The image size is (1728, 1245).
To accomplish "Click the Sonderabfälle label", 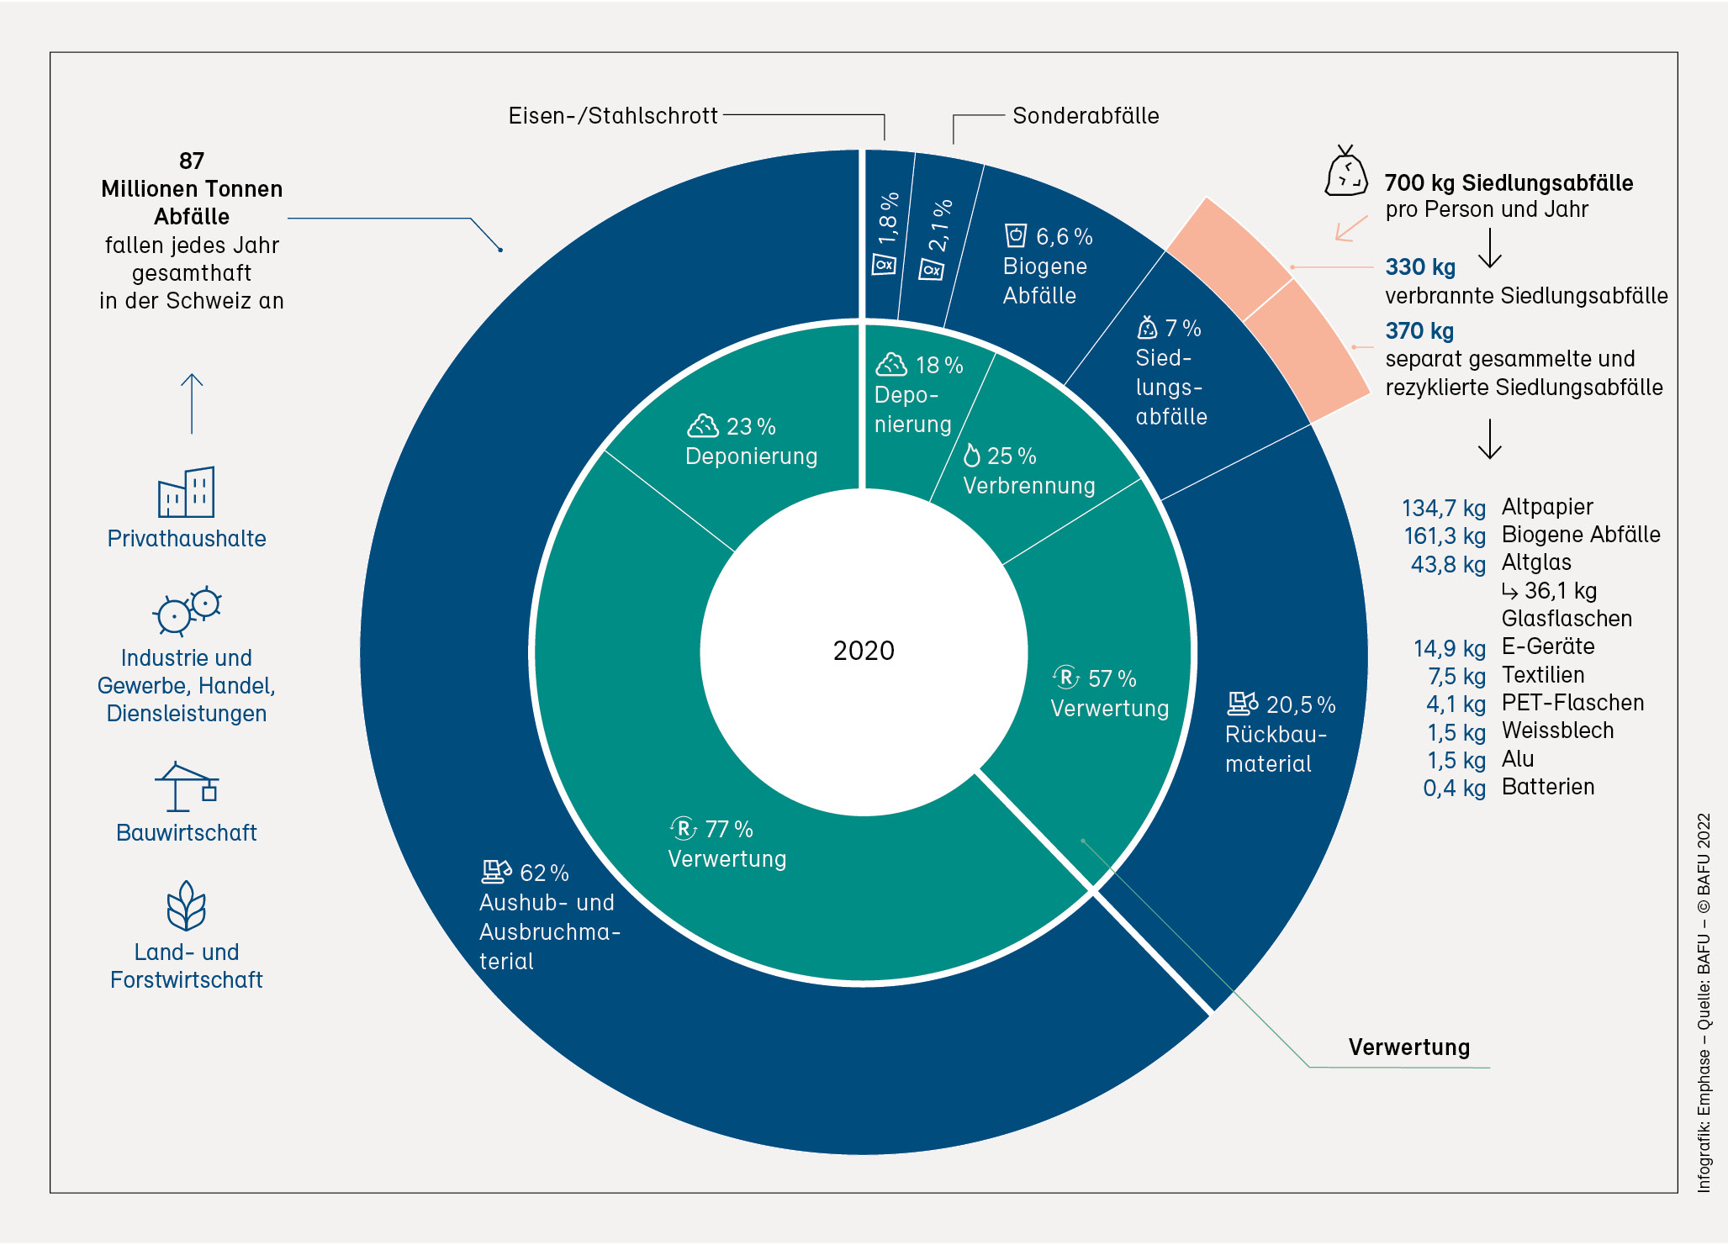I will tap(1085, 116).
